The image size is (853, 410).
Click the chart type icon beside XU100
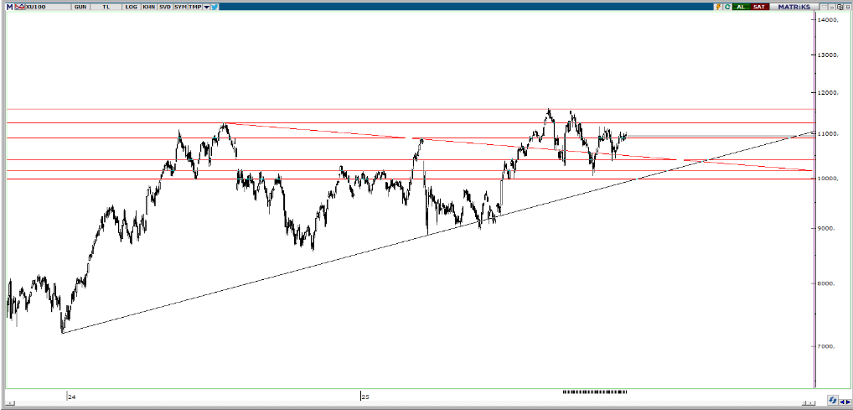tap(21, 7)
